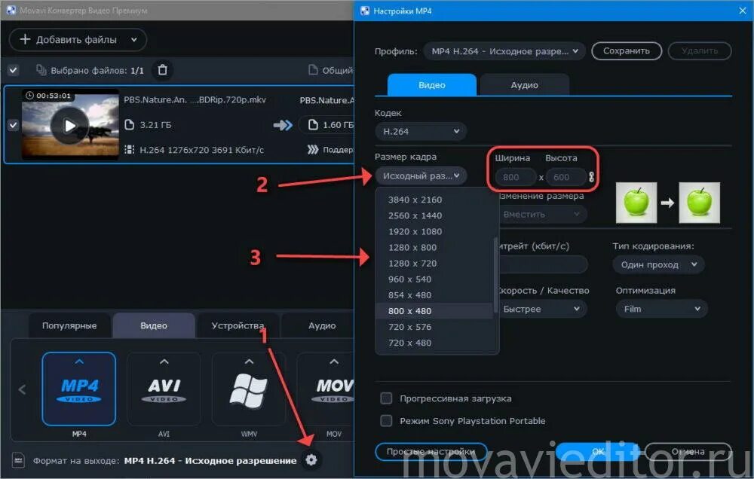The image size is (754, 479).
Task: Click the Ширина width input field
Action: click(516, 177)
